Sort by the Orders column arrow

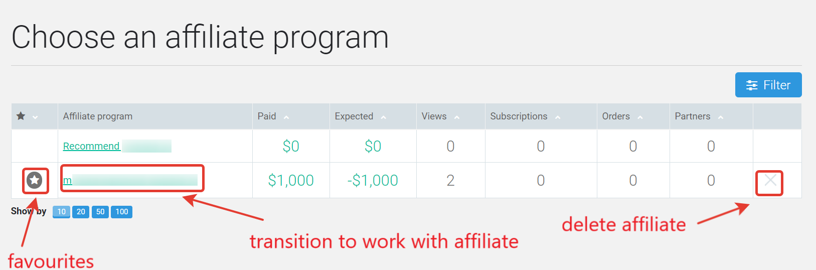click(640, 117)
